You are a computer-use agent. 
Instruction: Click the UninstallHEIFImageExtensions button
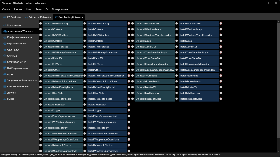[63, 52]
